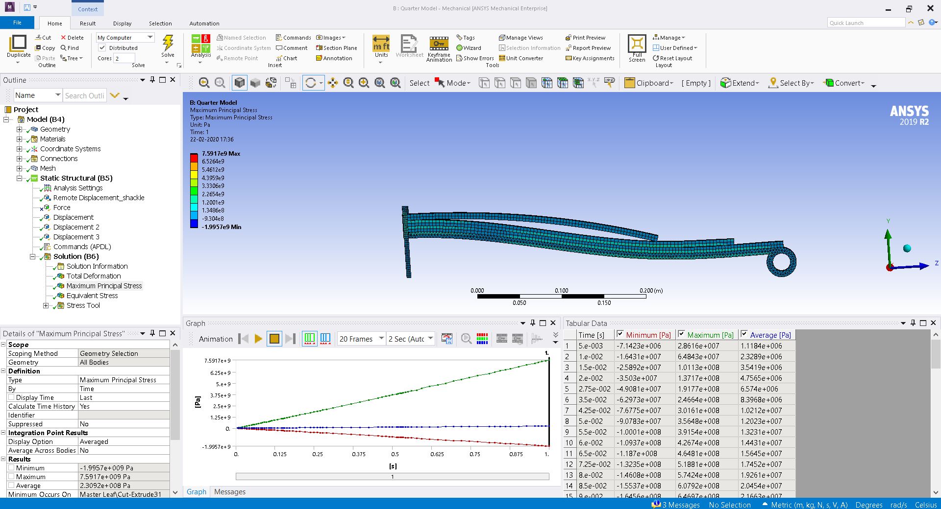941x509 pixels.
Task: Open the Units tool in ribbon
Action: point(381,43)
